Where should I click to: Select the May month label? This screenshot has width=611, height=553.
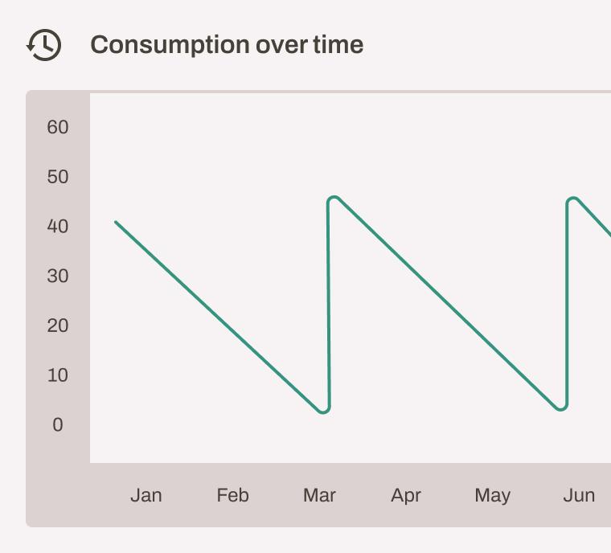click(492, 495)
